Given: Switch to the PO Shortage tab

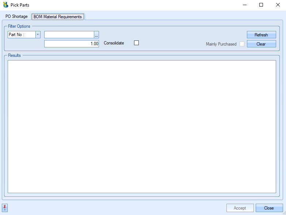Looking at the screenshot, I should [16, 16].
